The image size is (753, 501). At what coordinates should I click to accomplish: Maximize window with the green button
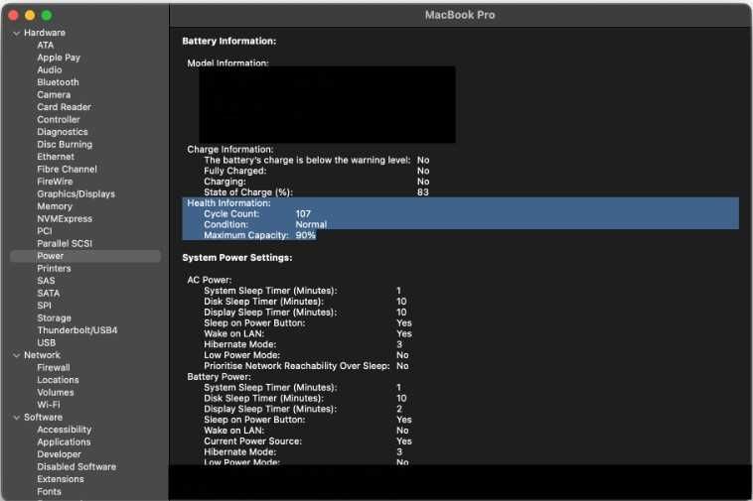coord(47,16)
